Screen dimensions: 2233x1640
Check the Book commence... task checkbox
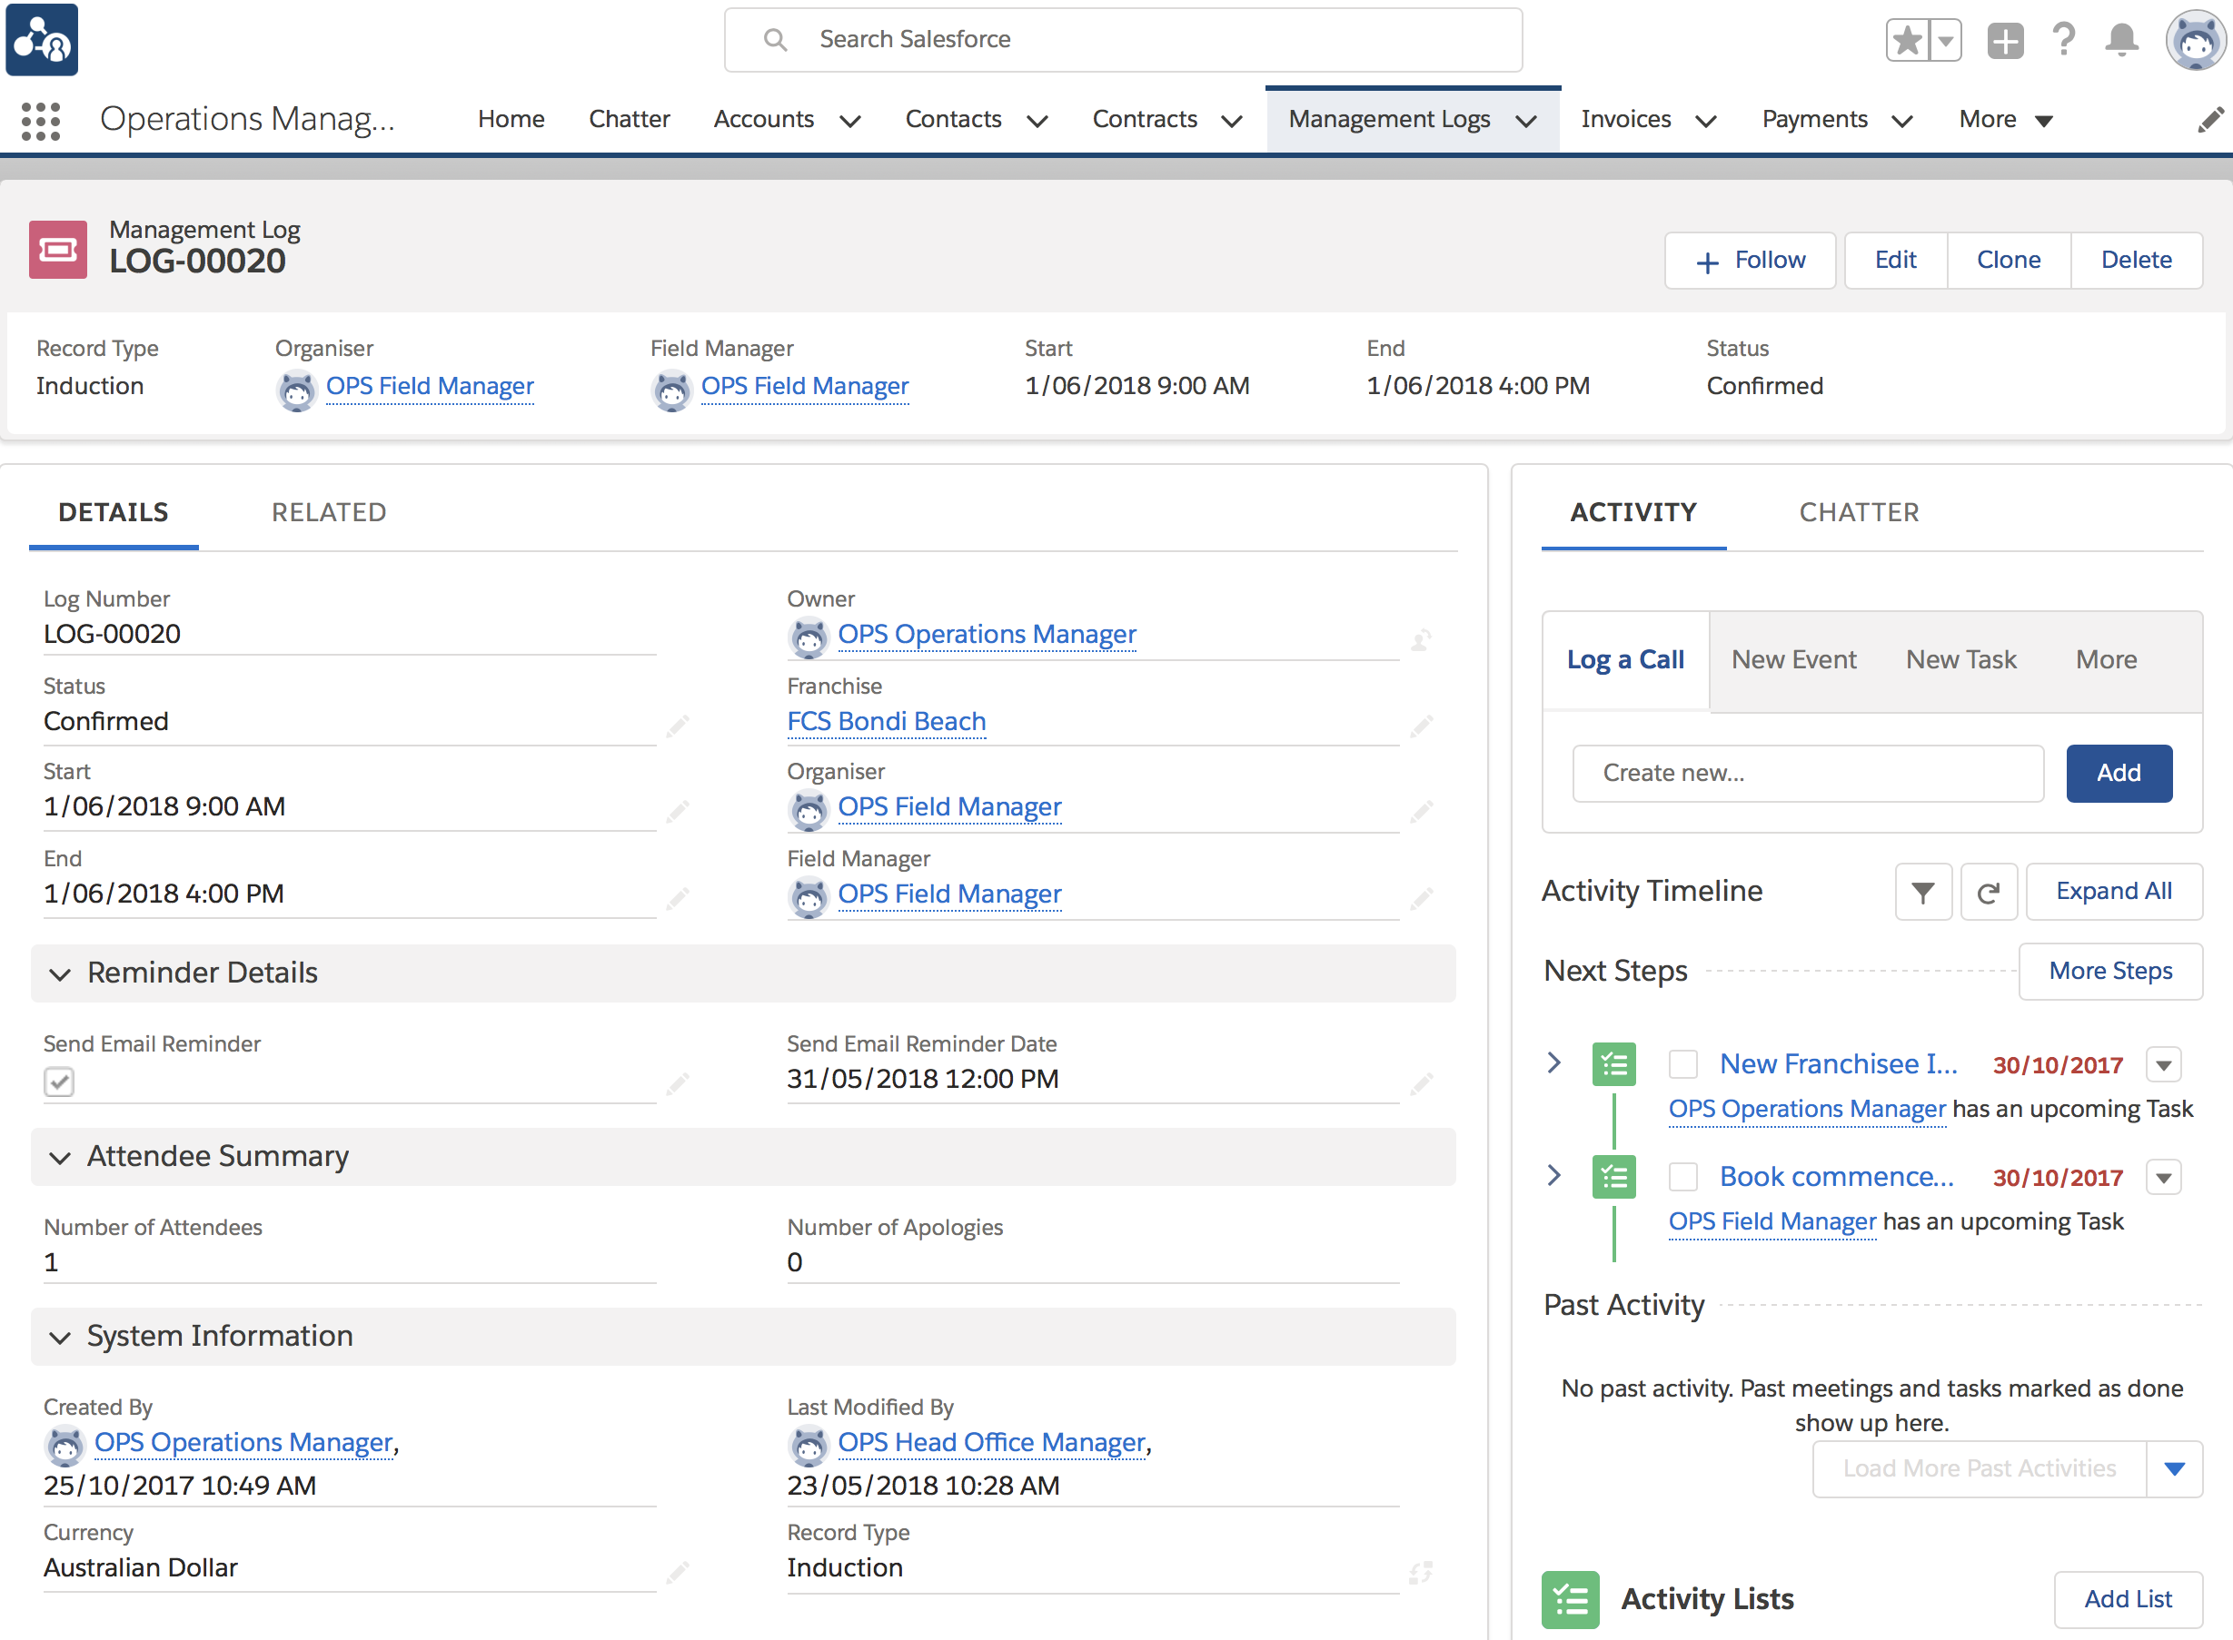[1682, 1176]
